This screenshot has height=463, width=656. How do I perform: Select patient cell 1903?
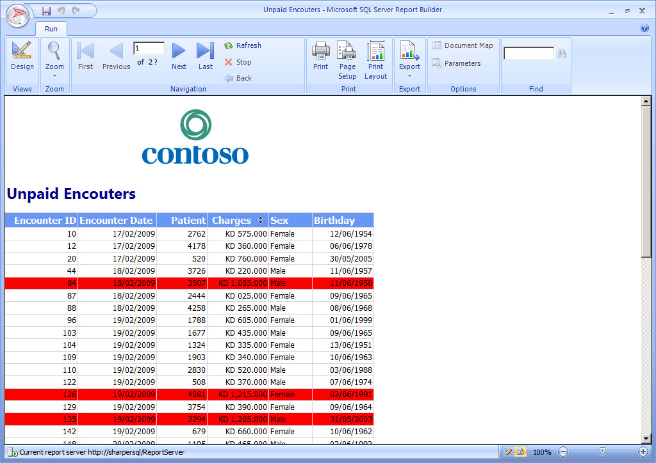(182, 357)
